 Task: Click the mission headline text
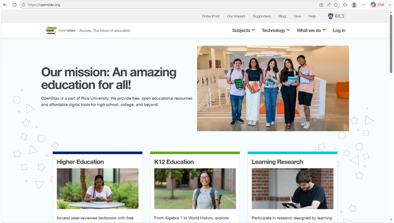tap(109, 78)
